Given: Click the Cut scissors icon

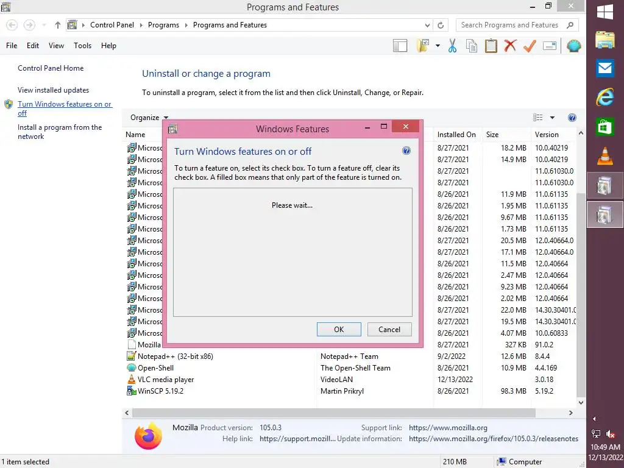Looking at the screenshot, I should (453, 46).
